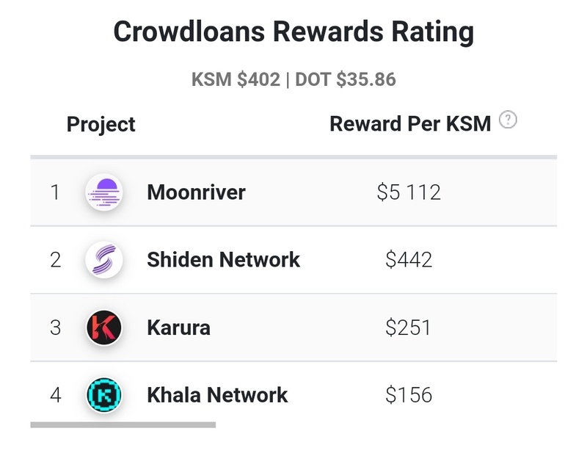This screenshot has width=587, height=467.
Task: Click the Karura red K logo
Action: [x=103, y=327]
